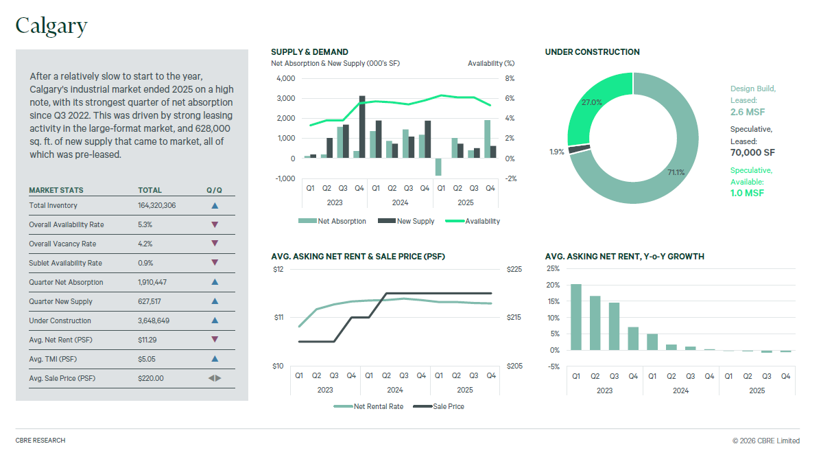Click the up arrow for Under Construction row
Image resolution: width=821 pixels, height=455 pixels.
click(215, 320)
